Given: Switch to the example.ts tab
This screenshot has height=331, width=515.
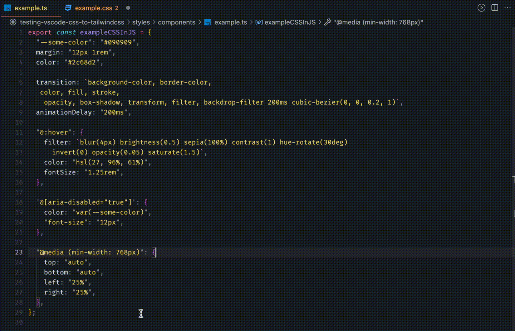Looking at the screenshot, I should click(31, 8).
